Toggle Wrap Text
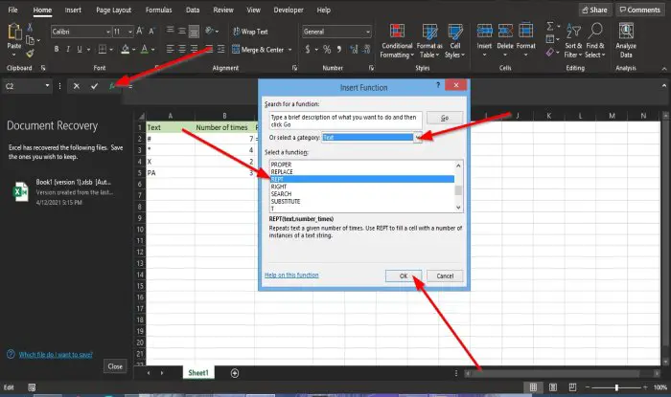 coord(250,32)
